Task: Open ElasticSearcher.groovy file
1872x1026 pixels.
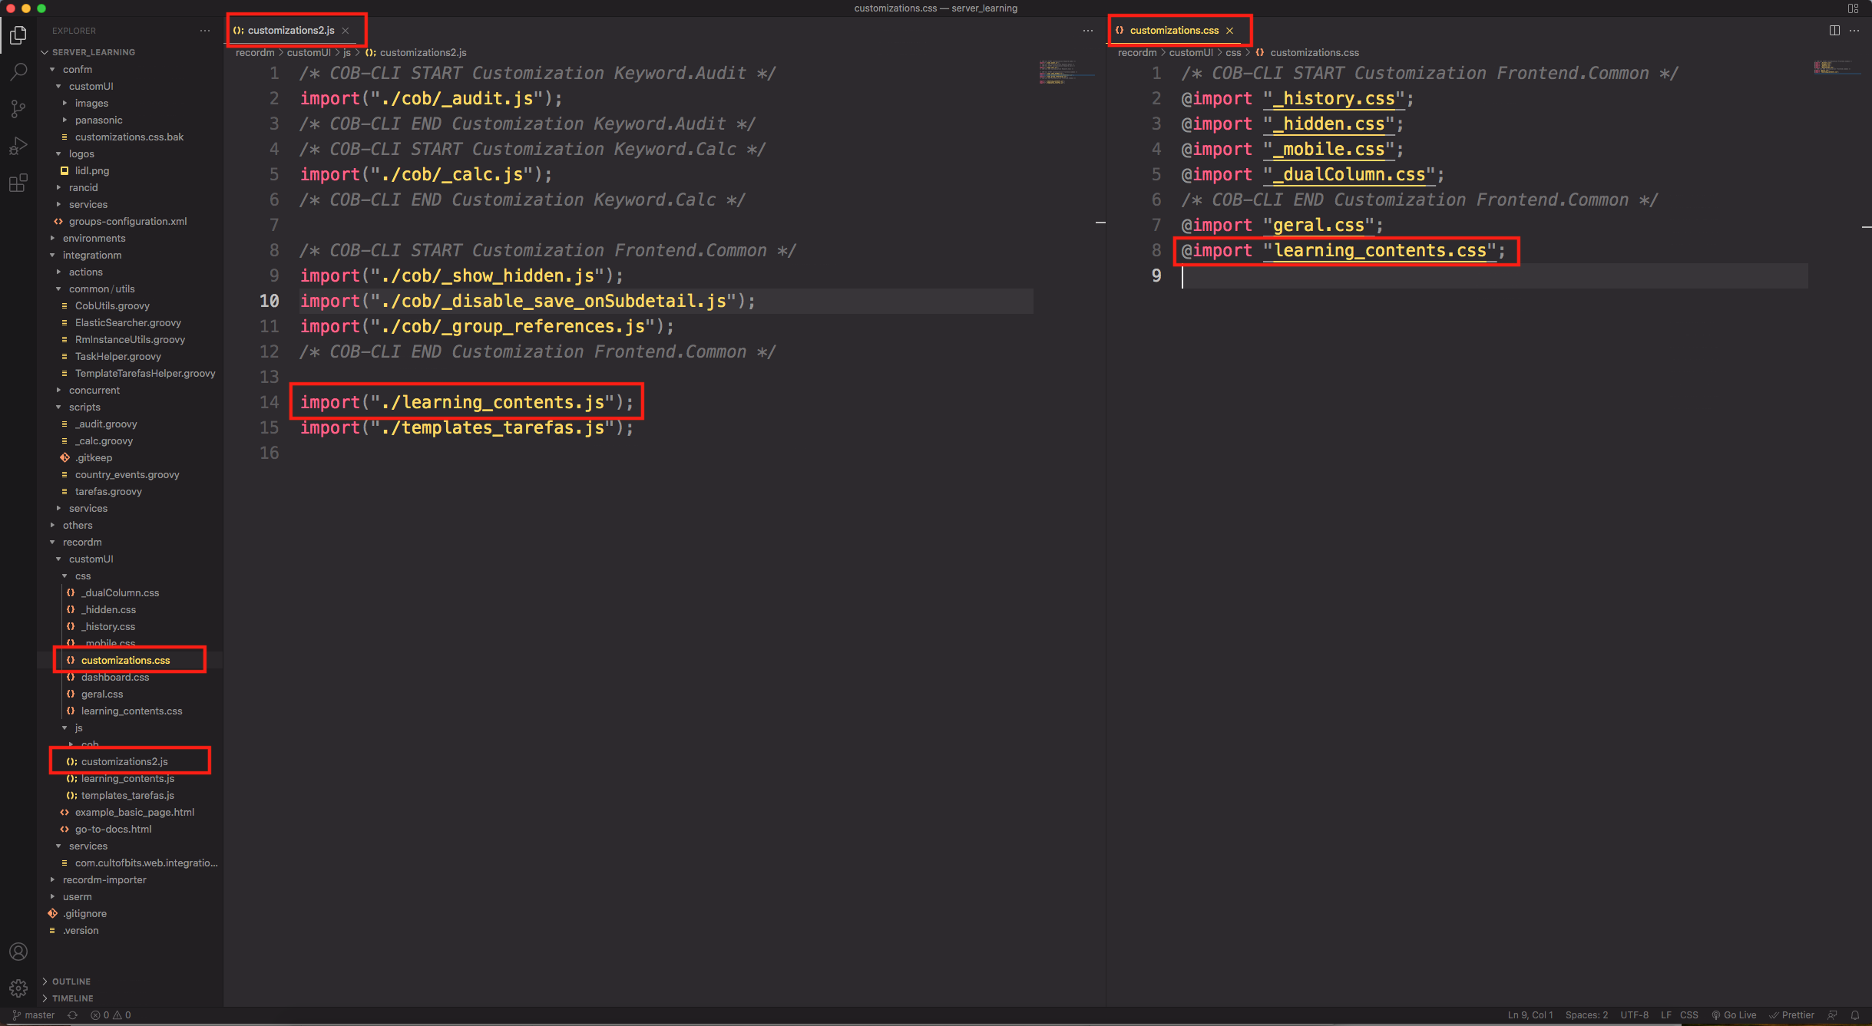Action: pyautogui.click(x=127, y=322)
